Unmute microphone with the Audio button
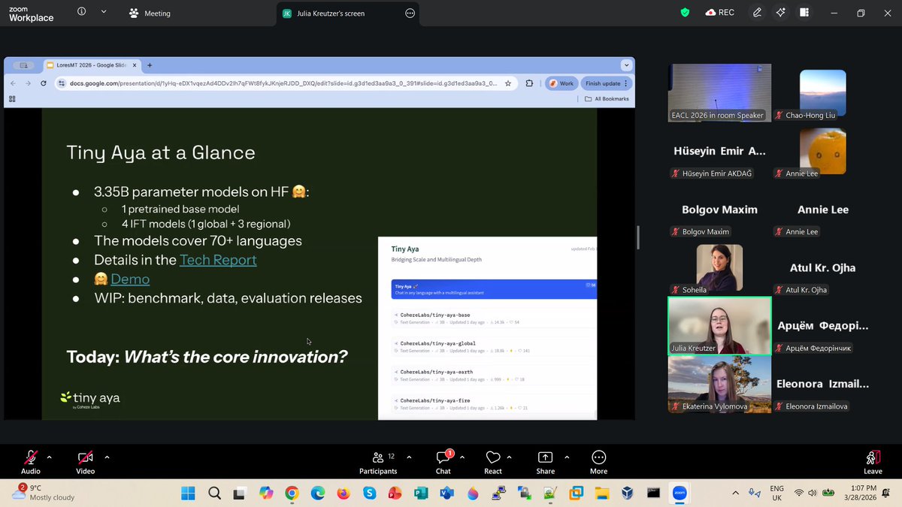This screenshot has height=507, width=902. coord(31,462)
